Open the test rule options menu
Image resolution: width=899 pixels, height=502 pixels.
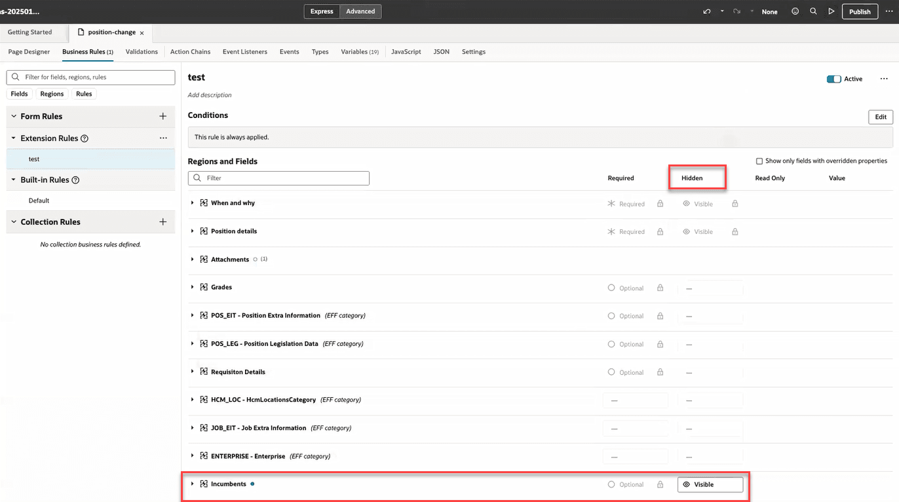[x=884, y=79]
